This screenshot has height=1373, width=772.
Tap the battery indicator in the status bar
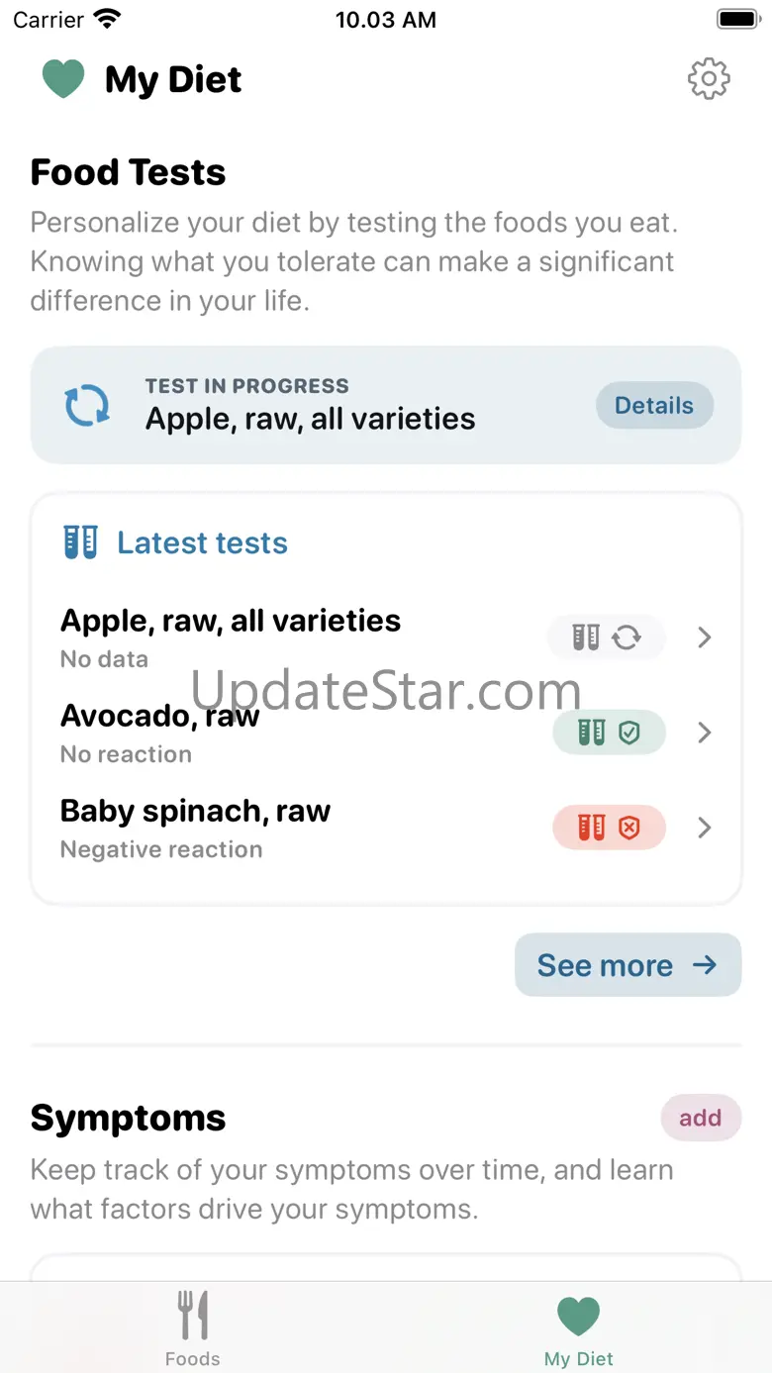pyautogui.click(x=736, y=20)
